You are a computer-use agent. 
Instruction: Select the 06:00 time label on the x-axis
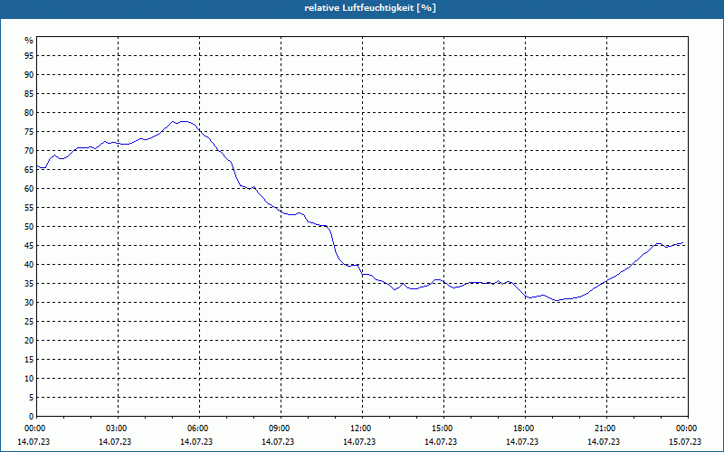(x=200, y=428)
